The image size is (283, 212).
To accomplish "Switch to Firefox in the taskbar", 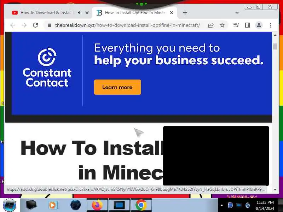I will [x=97, y=205].
